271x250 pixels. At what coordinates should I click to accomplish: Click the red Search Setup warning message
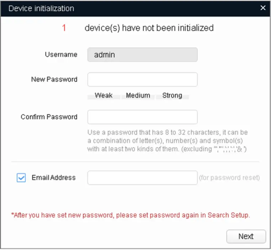[131, 215]
